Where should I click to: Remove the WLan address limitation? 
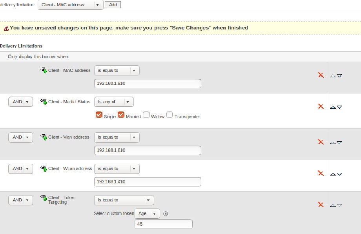click(321, 173)
